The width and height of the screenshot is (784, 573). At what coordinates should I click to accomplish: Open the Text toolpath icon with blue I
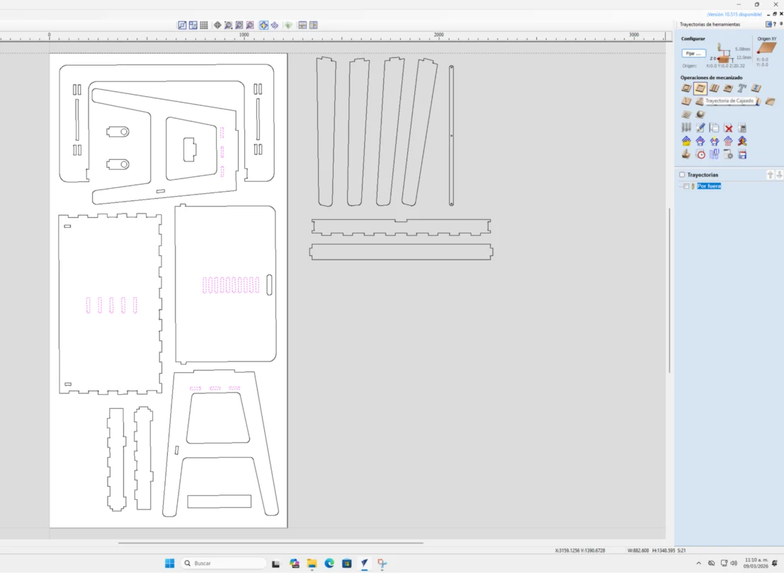[756, 88]
